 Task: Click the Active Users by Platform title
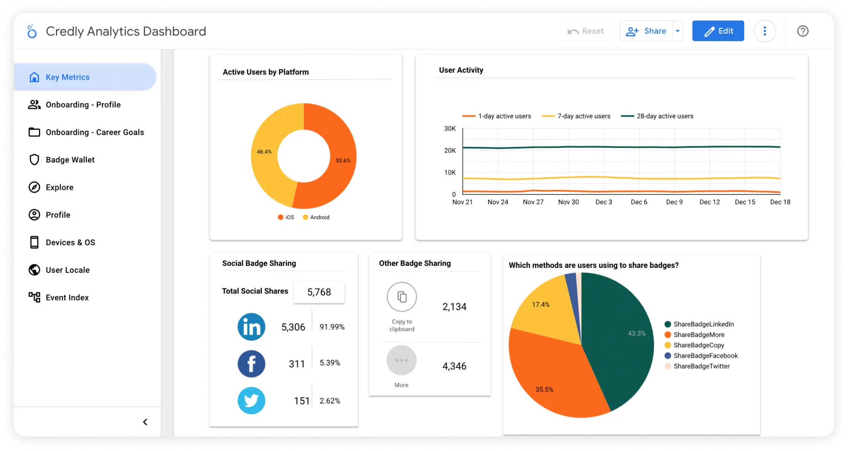point(266,72)
